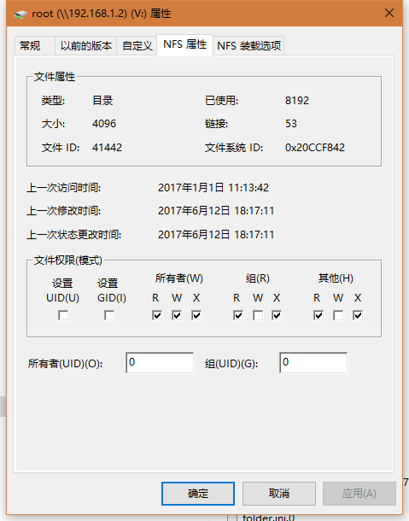Click the 确定 button

click(198, 494)
